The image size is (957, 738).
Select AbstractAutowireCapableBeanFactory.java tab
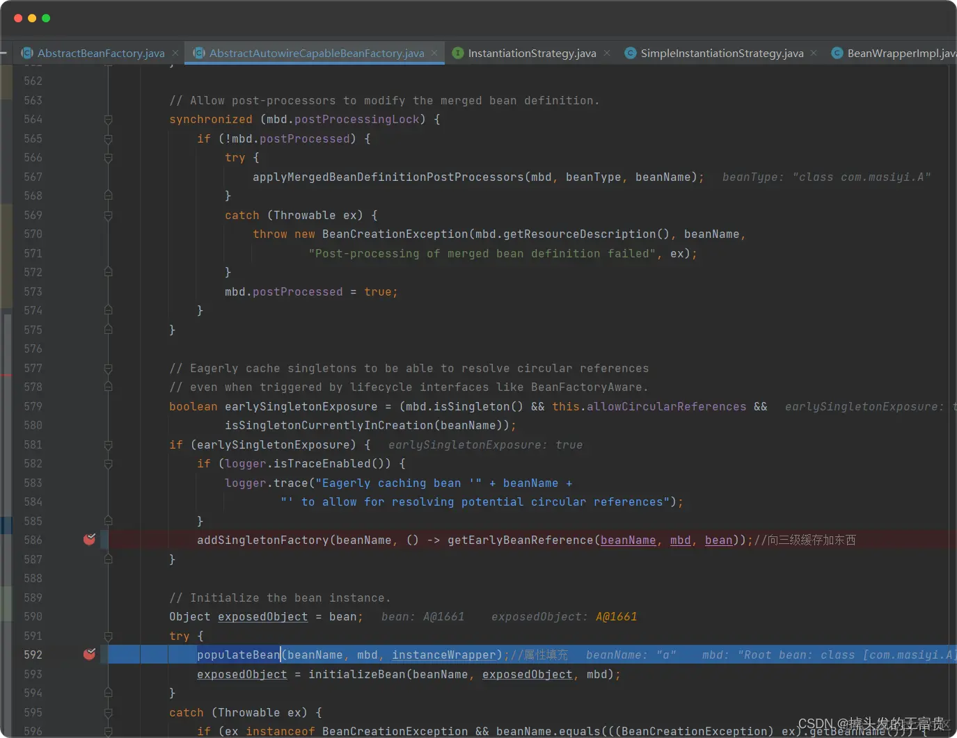(x=317, y=54)
